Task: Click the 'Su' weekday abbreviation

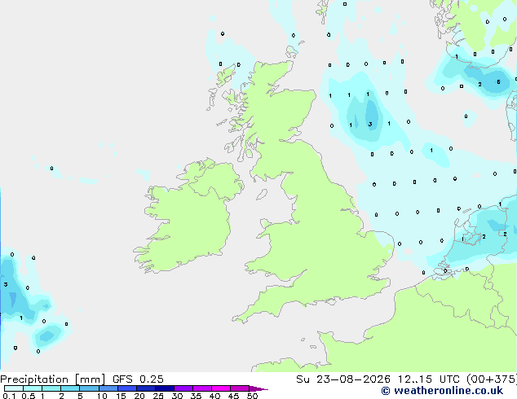Action: point(303,379)
